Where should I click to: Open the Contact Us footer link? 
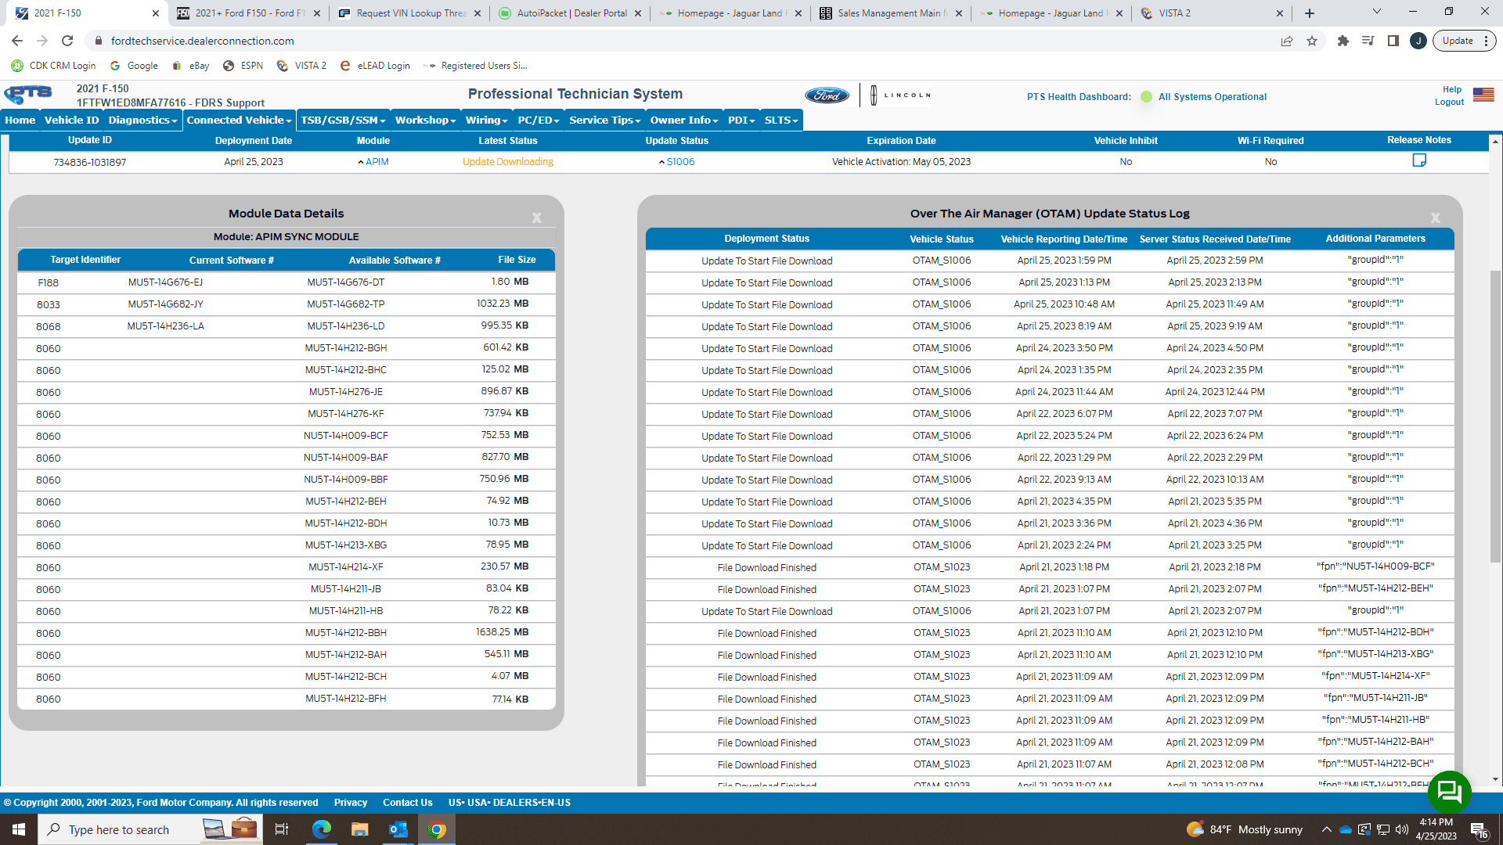407,803
